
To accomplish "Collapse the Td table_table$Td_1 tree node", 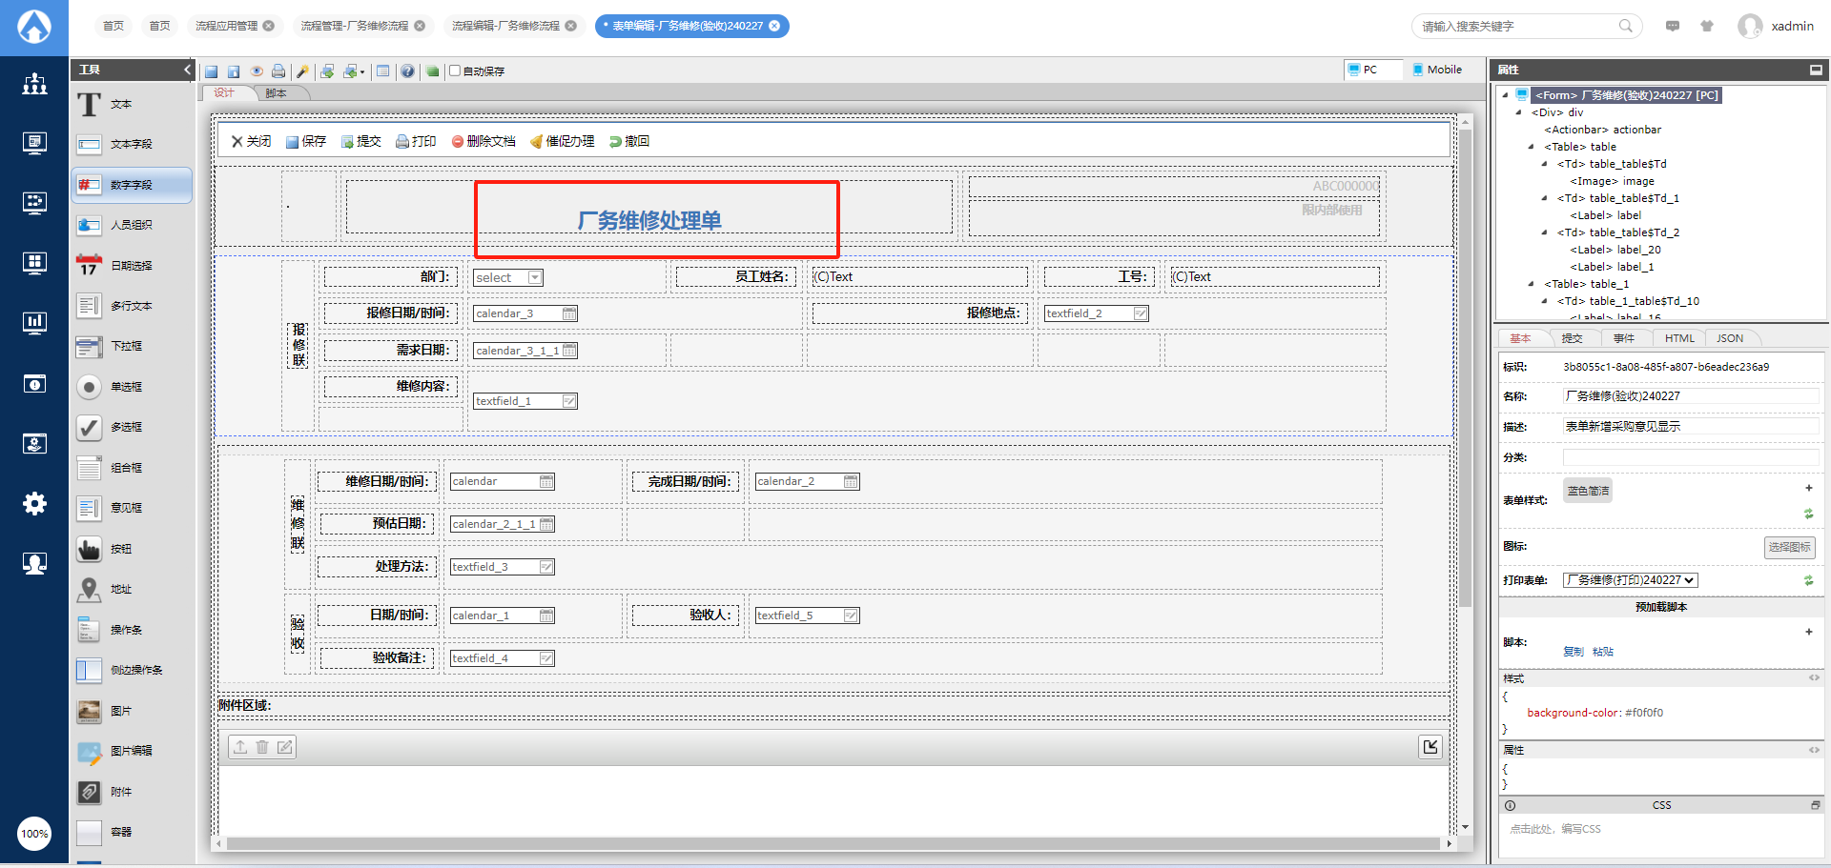I will pos(1545,198).
